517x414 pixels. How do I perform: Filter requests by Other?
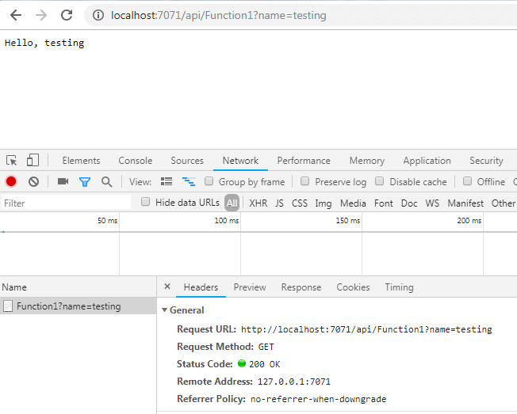504,203
